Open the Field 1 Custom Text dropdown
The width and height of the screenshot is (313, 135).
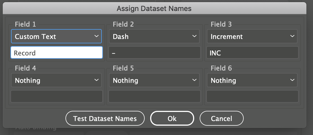coord(56,36)
